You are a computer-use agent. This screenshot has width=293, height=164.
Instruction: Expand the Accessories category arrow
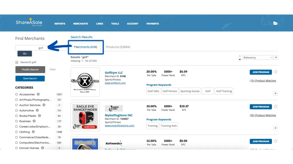click(38, 94)
